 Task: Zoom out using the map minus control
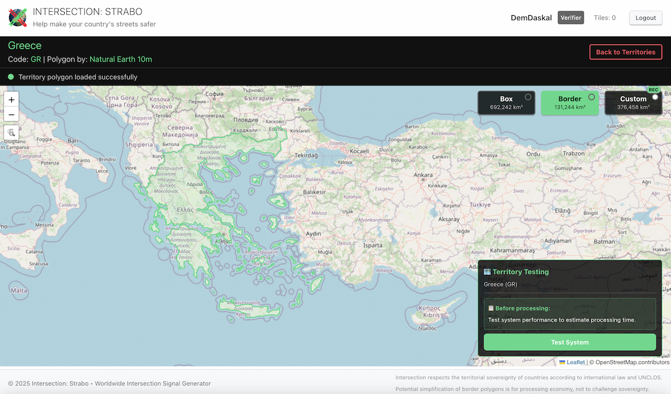[11, 115]
